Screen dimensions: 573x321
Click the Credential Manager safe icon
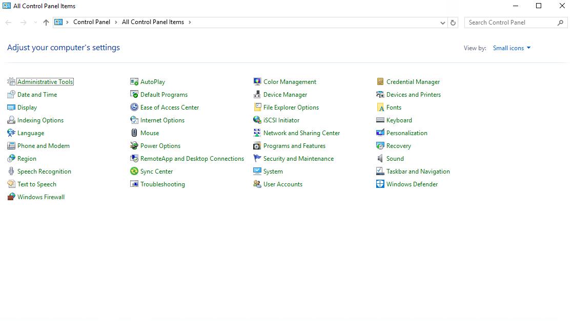(x=380, y=82)
